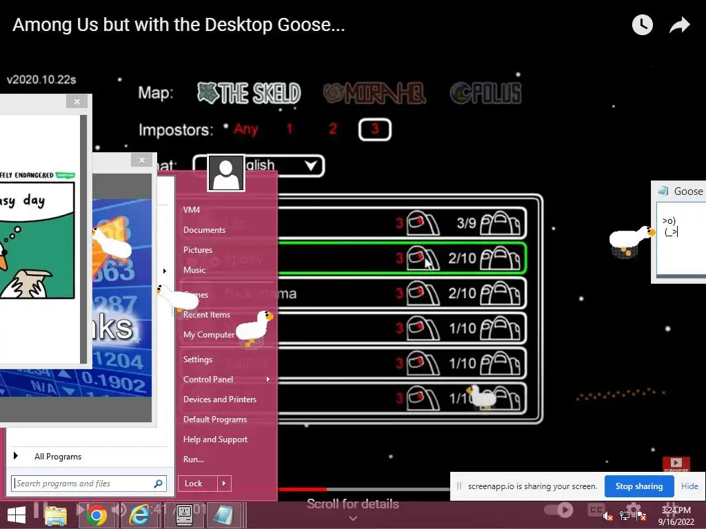Screen dimensions: 706x529
Task: Expand the Control Panel submenu arrow
Action: click(x=268, y=380)
